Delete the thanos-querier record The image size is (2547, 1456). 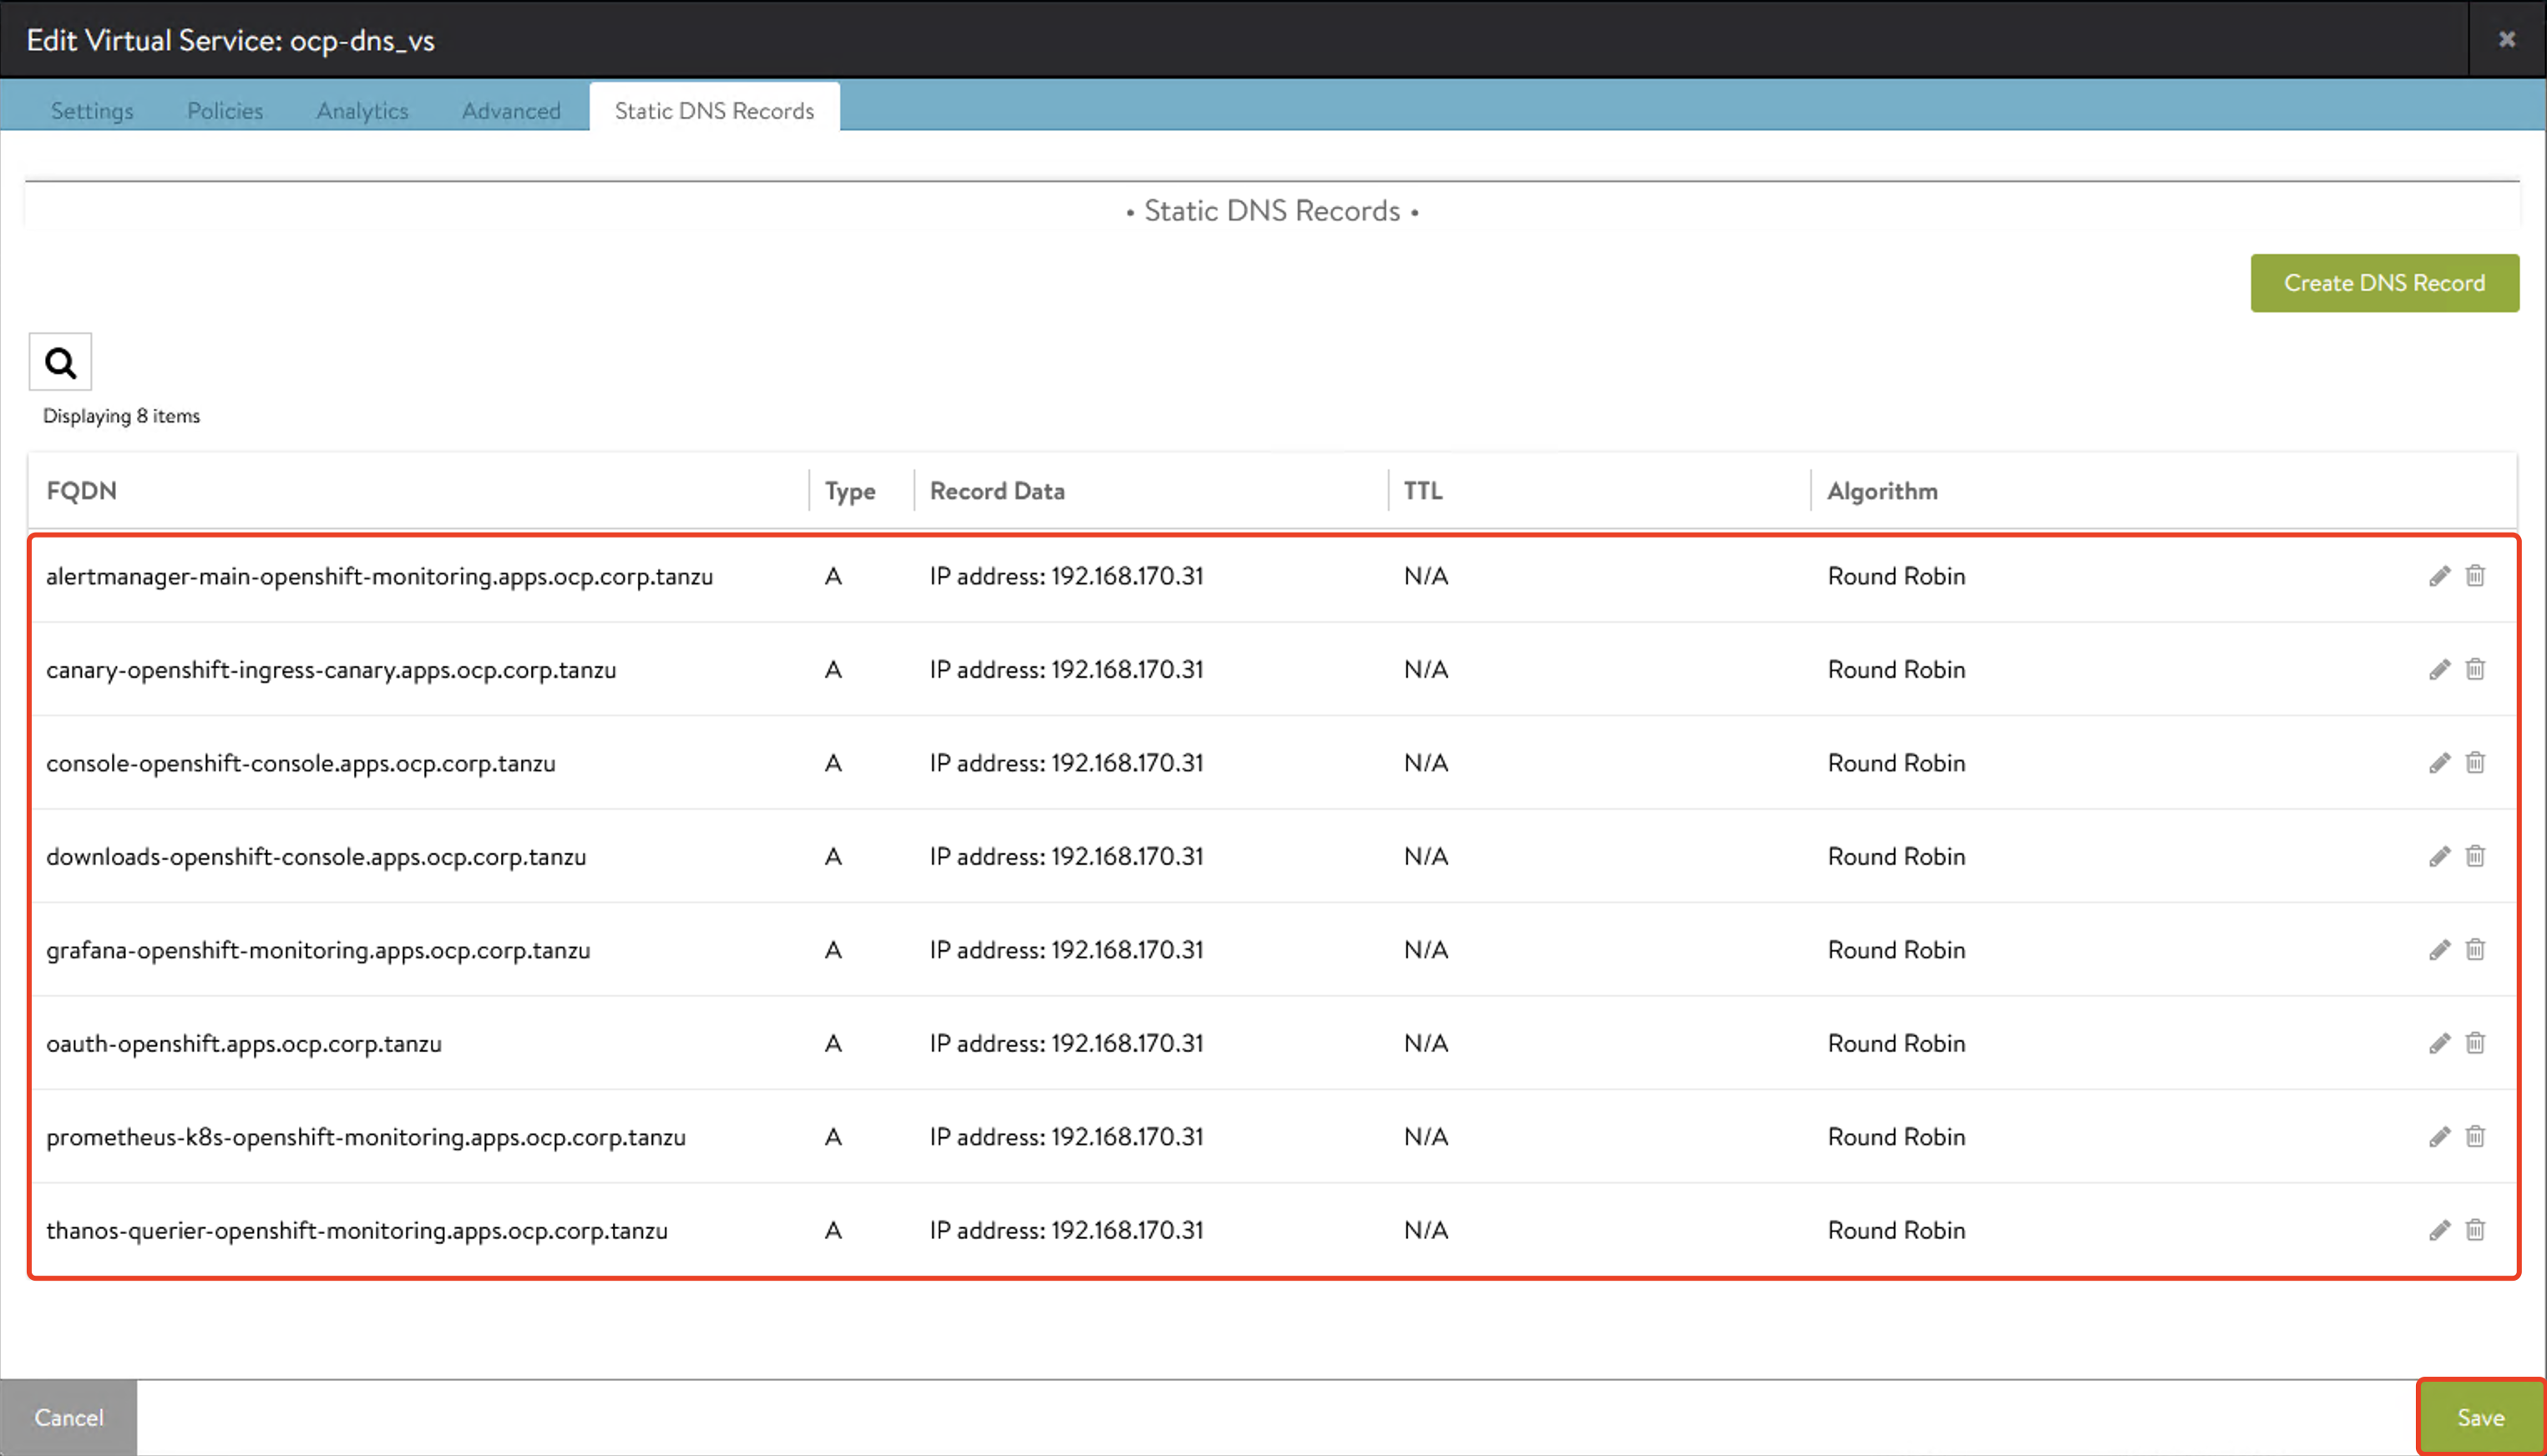pos(2475,1230)
